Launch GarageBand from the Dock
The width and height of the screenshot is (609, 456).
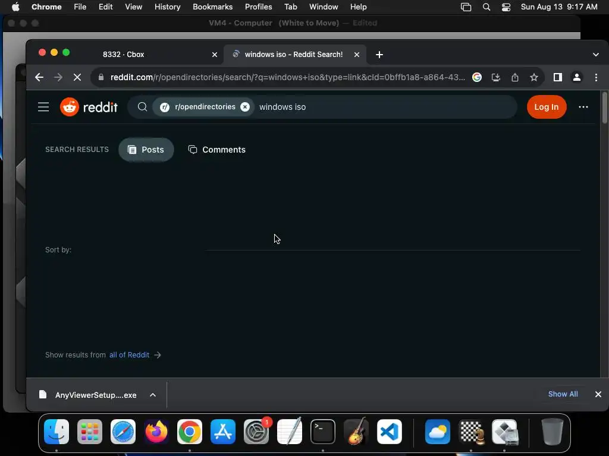pos(356,432)
